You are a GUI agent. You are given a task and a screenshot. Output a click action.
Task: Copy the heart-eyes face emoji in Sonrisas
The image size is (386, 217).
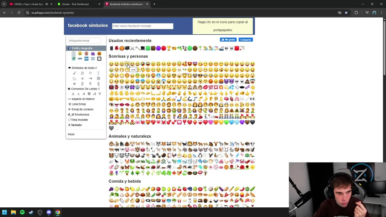[x=190, y=64]
